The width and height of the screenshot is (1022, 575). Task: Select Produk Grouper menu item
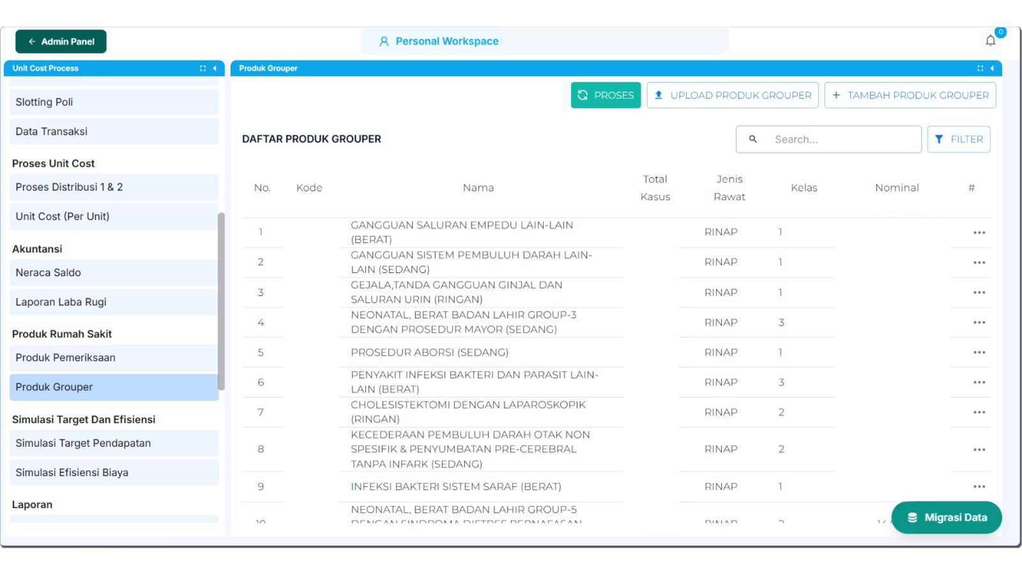pos(114,387)
